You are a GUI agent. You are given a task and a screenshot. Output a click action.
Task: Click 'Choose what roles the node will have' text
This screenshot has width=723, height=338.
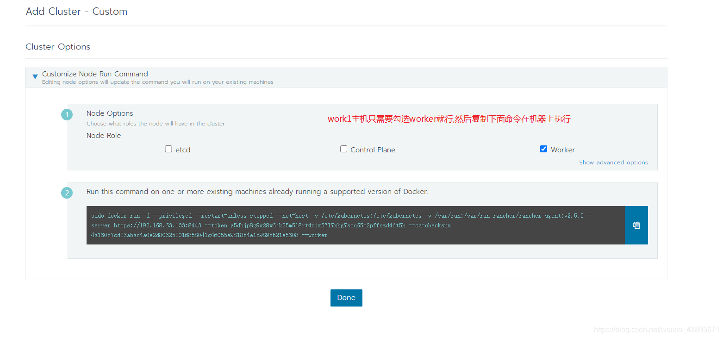pos(156,124)
